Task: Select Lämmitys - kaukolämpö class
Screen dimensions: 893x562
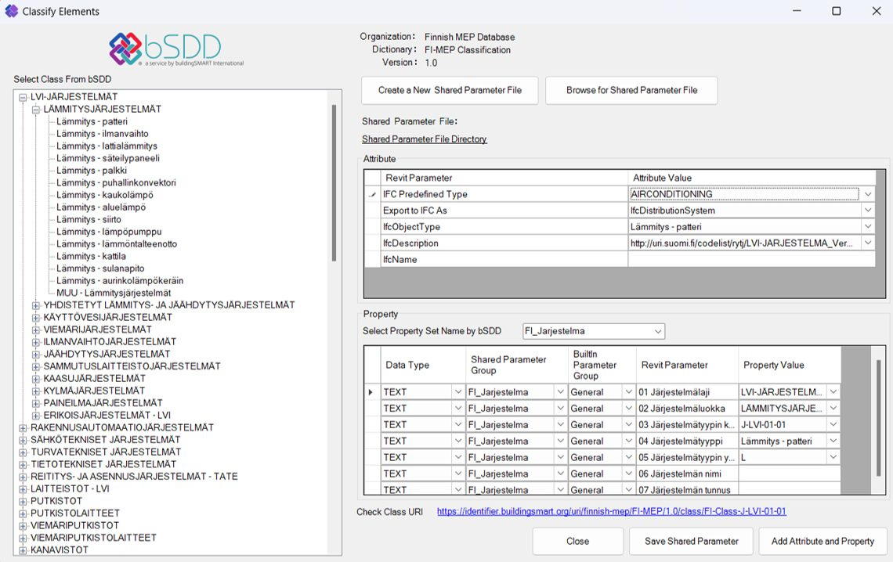Action: tap(104, 195)
